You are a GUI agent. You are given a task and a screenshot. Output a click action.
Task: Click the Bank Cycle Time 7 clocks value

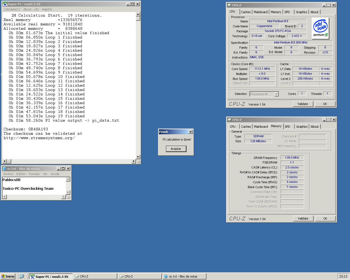pos(292,187)
